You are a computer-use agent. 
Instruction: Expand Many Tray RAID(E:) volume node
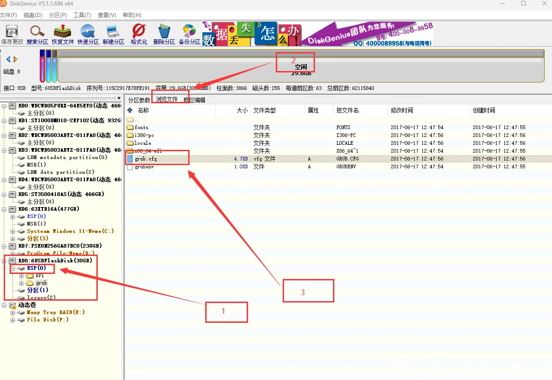12,312
